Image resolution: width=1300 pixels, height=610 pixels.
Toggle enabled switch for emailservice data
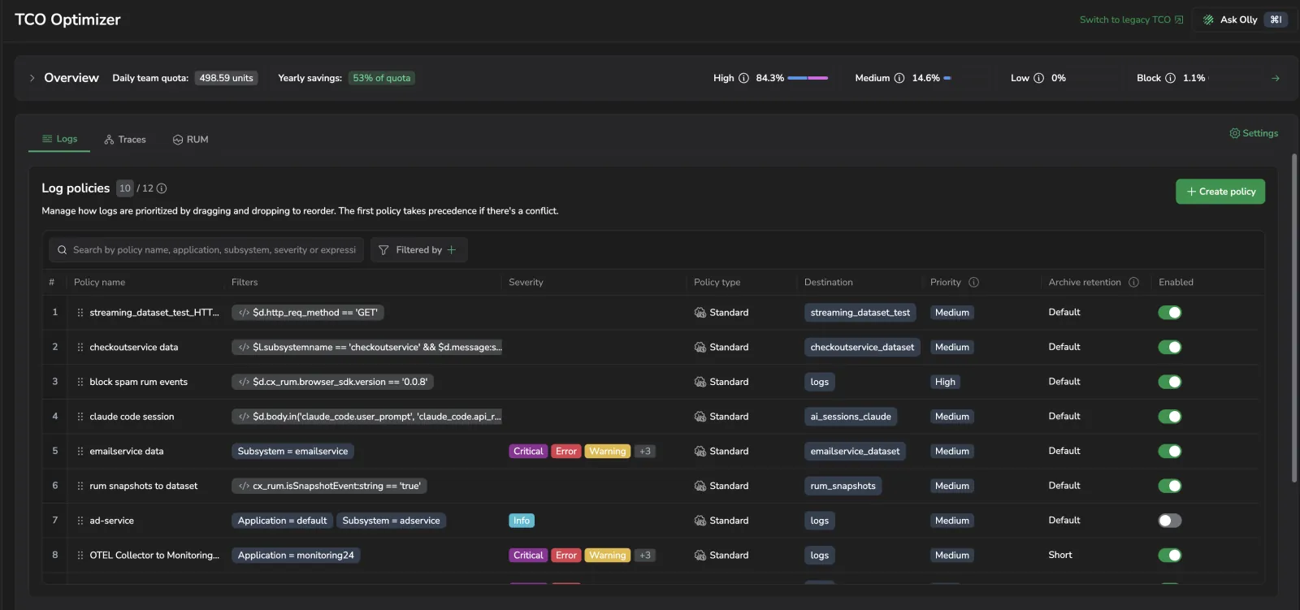(x=1170, y=452)
